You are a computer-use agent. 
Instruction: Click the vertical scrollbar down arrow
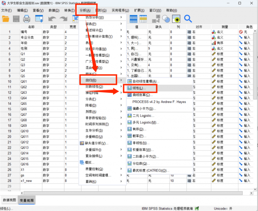[x=255, y=189]
